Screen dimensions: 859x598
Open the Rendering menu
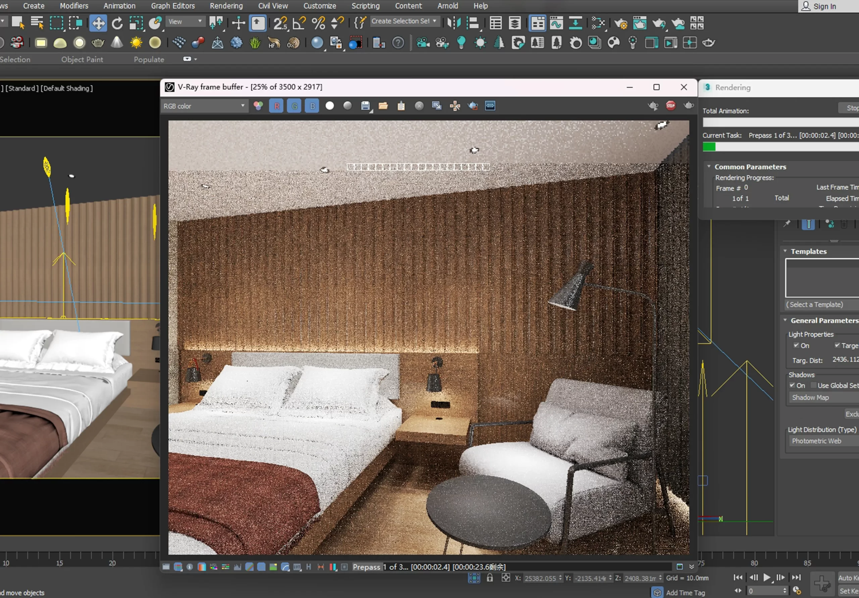(x=226, y=6)
